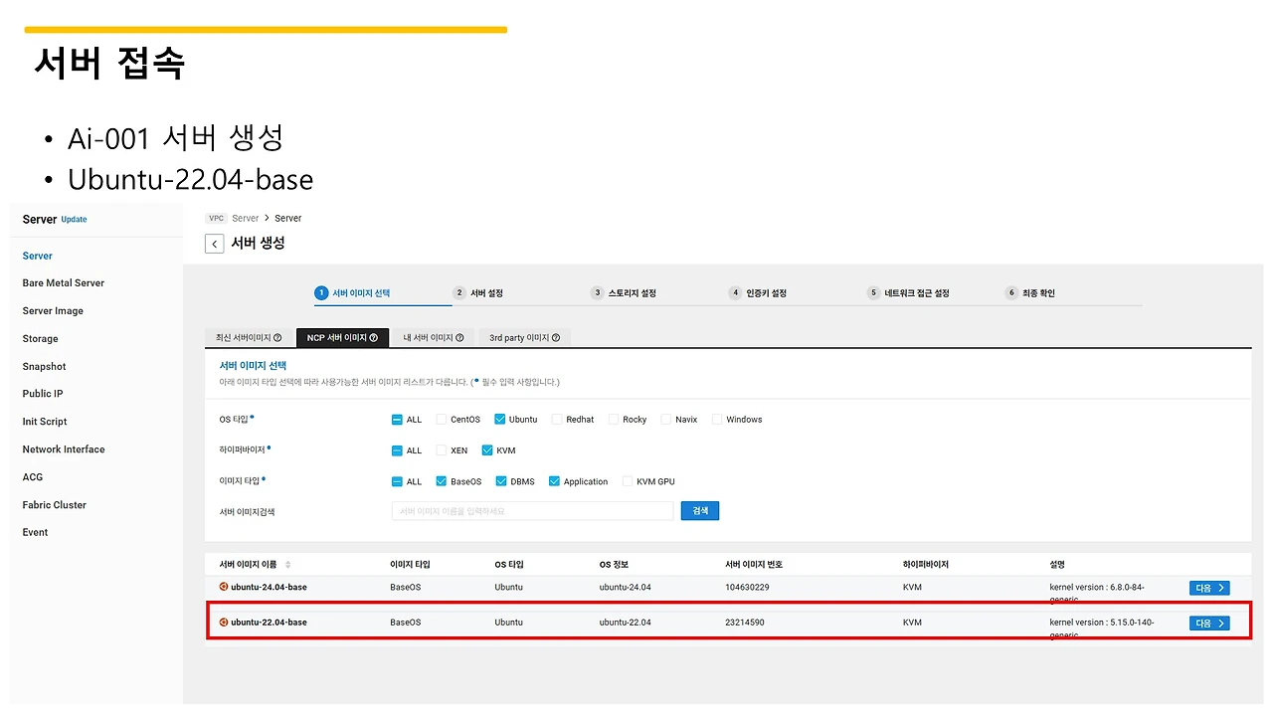Open Server in the sidebar menu

pos(38,256)
